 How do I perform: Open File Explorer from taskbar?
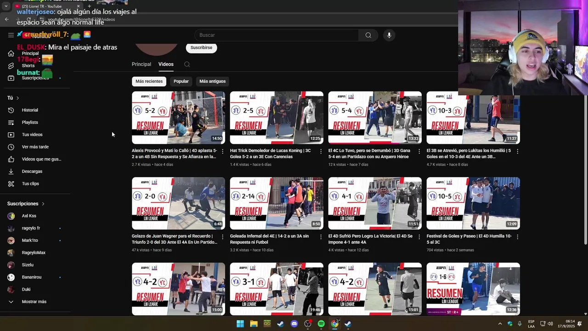click(x=254, y=324)
